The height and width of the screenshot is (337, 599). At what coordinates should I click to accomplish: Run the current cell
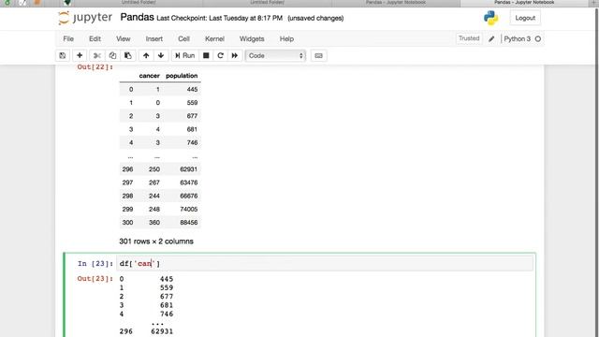[185, 56]
